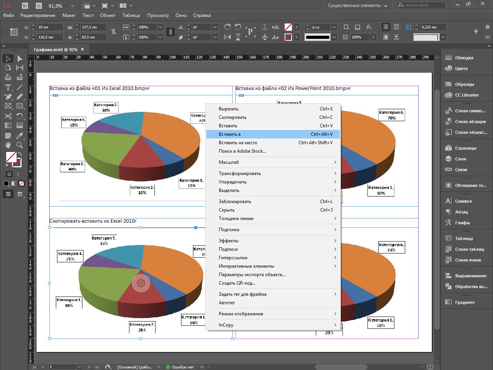Toggle the constrain scale percentages link
Image resolution: width=493 pixels, height=370 pixels.
pos(170,32)
